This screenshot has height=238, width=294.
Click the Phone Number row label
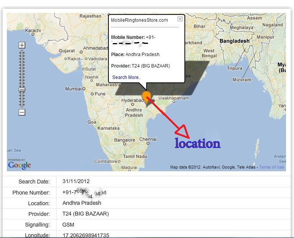[31, 193]
